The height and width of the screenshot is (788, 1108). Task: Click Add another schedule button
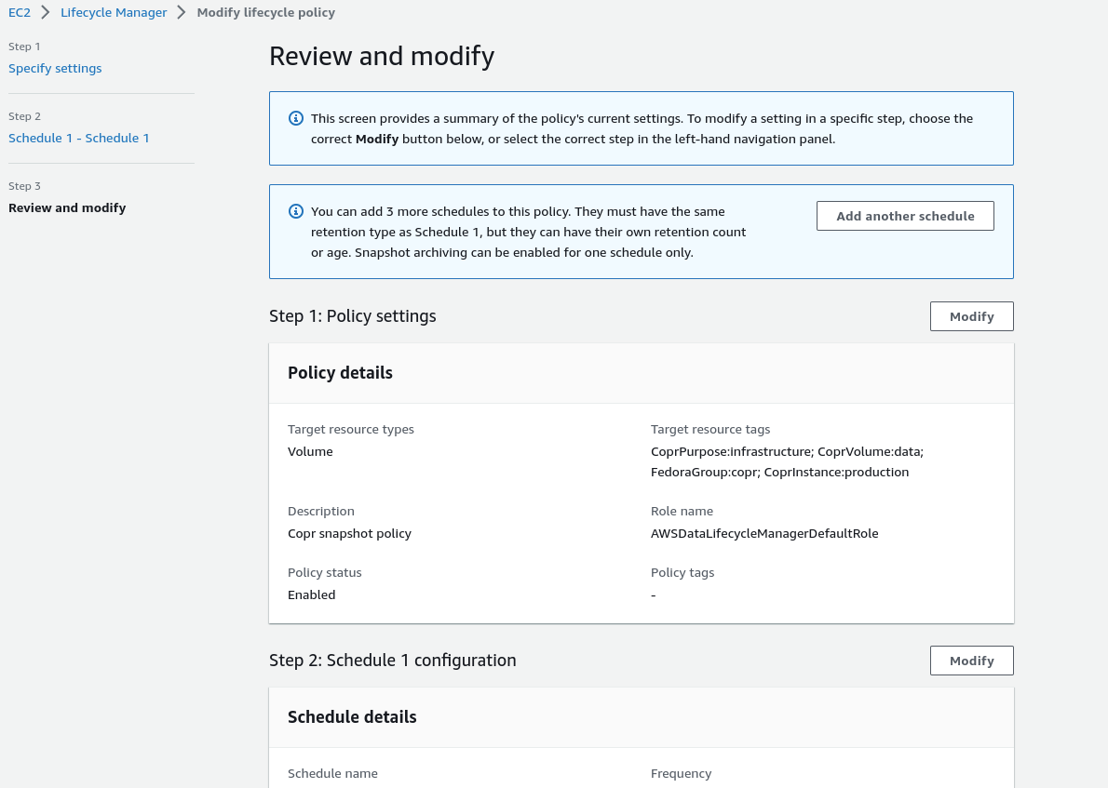[x=905, y=216]
